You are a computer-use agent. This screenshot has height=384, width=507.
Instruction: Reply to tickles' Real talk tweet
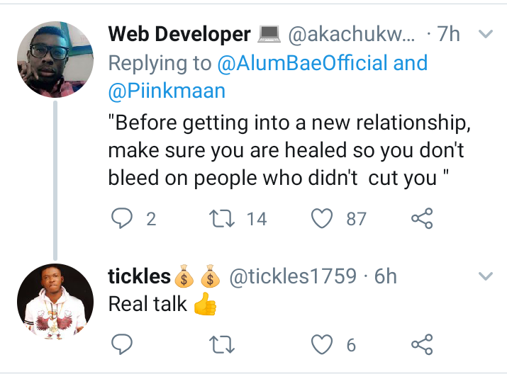123,345
